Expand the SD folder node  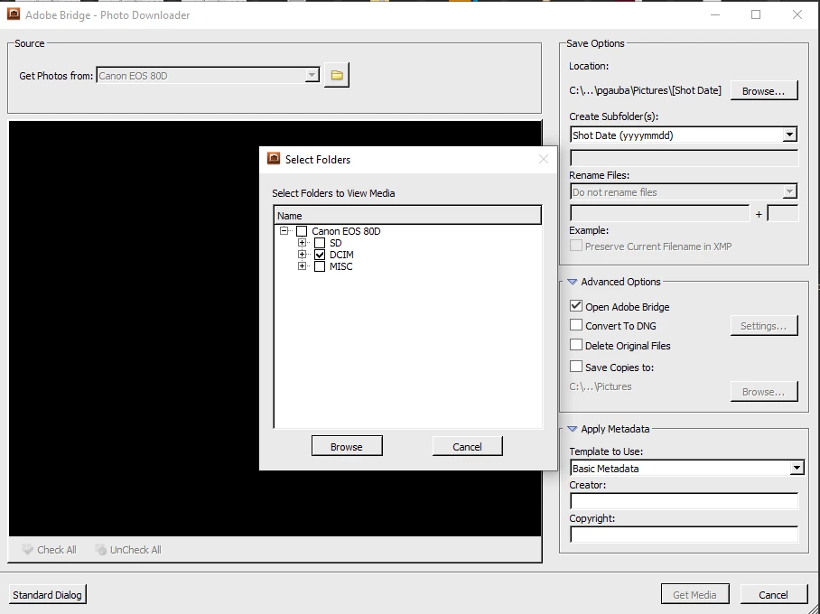[302, 243]
